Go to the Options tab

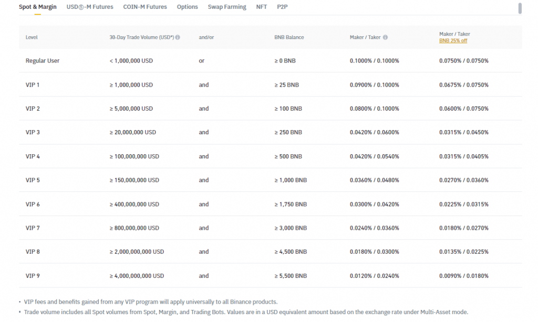pyautogui.click(x=187, y=7)
